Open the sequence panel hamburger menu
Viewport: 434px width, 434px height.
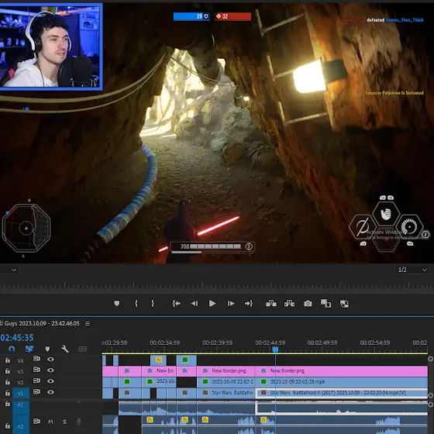[88, 323]
